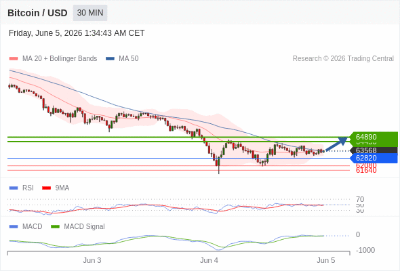Click the 'RSI' legend label
400x271 pixels.
click(28, 188)
